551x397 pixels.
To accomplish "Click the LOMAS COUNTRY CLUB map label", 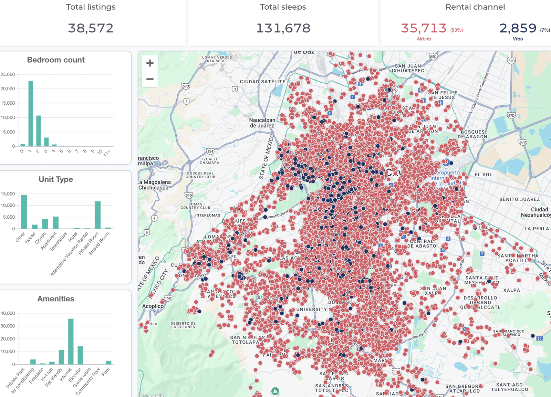I will coord(195,206).
